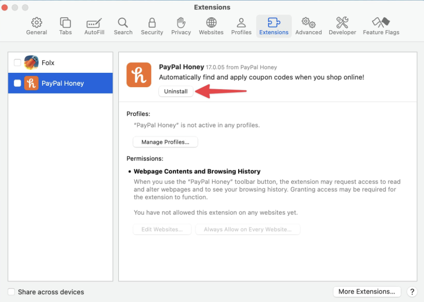This screenshot has height=302, width=424.
Task: Click version text 17.0.05 from PayPal Honey
Action: pyautogui.click(x=242, y=67)
